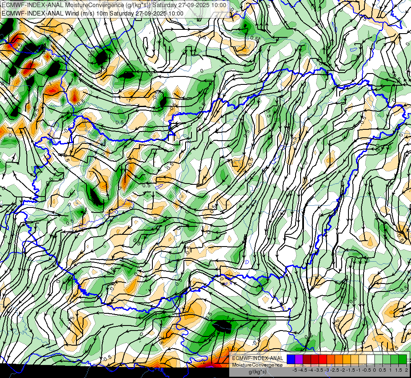The height and width of the screenshot is (378, 411).
Task: Select the palest green swatch above 0
Action: [379, 359]
